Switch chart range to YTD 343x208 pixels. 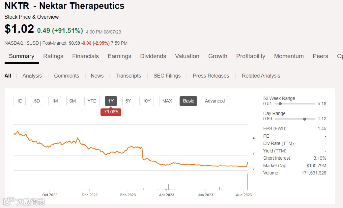pyautogui.click(x=92, y=101)
